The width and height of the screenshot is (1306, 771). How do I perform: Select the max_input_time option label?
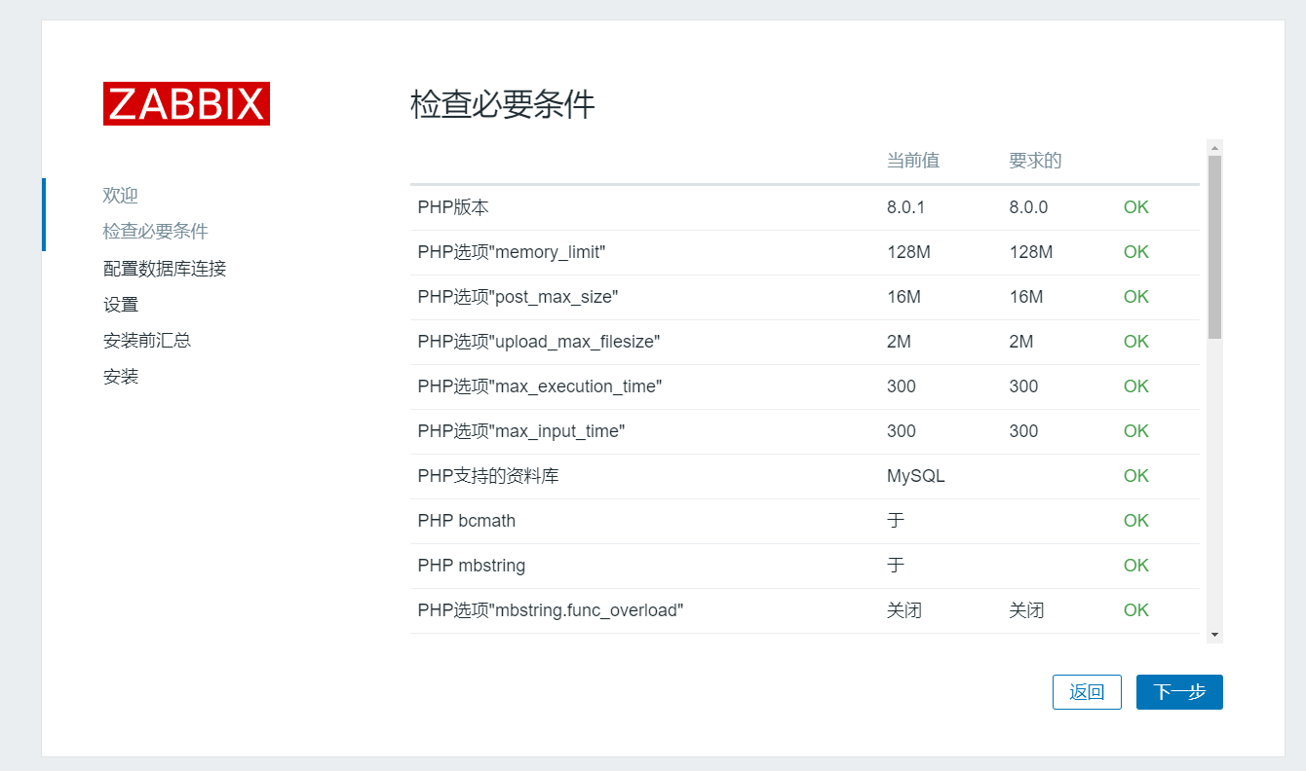coord(521,431)
